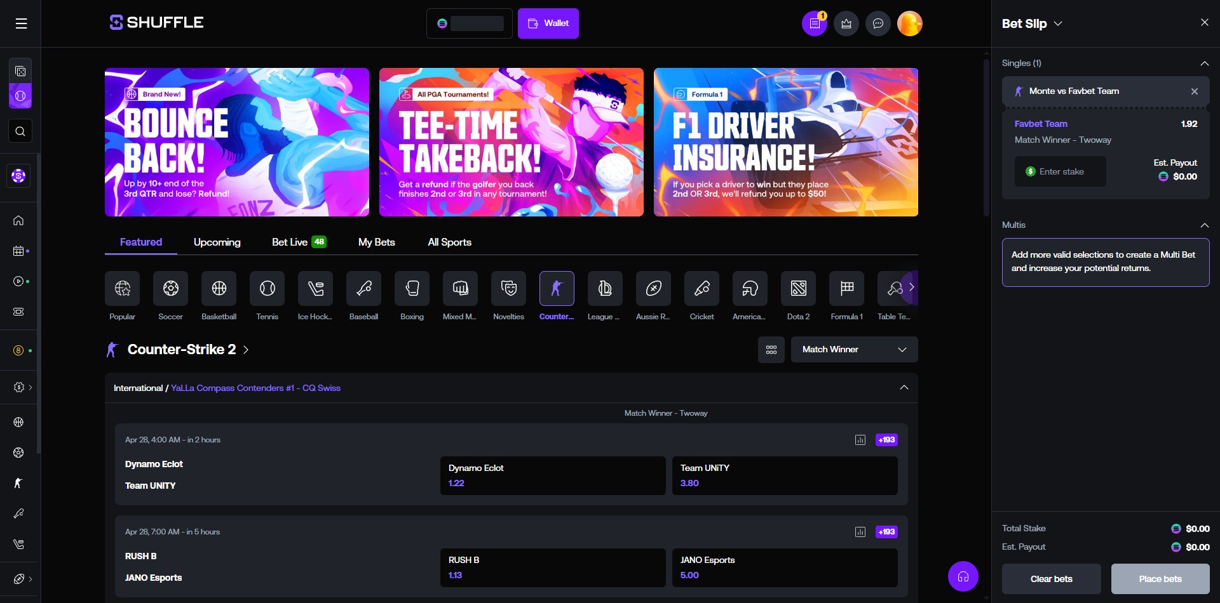Screen dimensions: 1220x603
Task: Open Counter-Strike 2 heading chevron
Action: (x=246, y=350)
